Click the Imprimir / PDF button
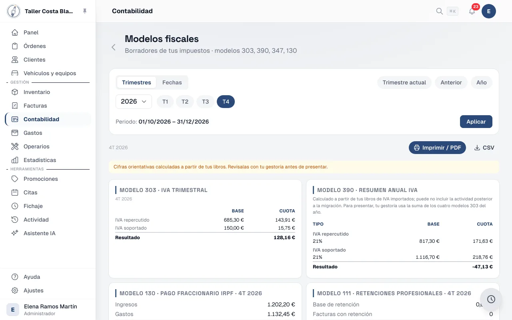Image resolution: width=512 pixels, height=320 pixels. [x=437, y=148]
